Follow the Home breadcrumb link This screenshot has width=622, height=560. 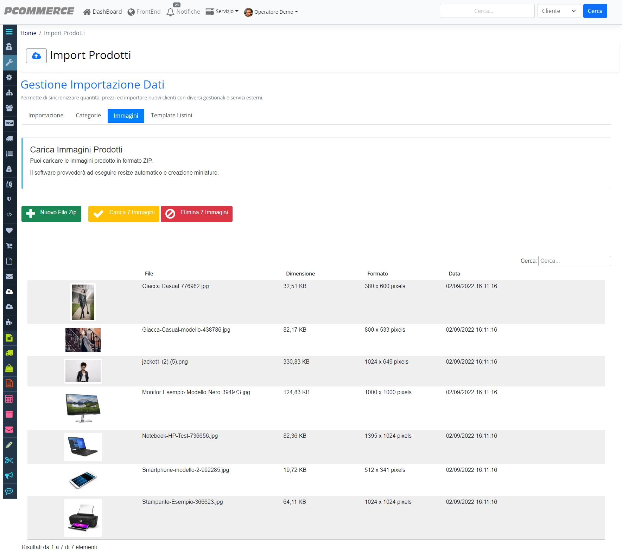tap(28, 33)
